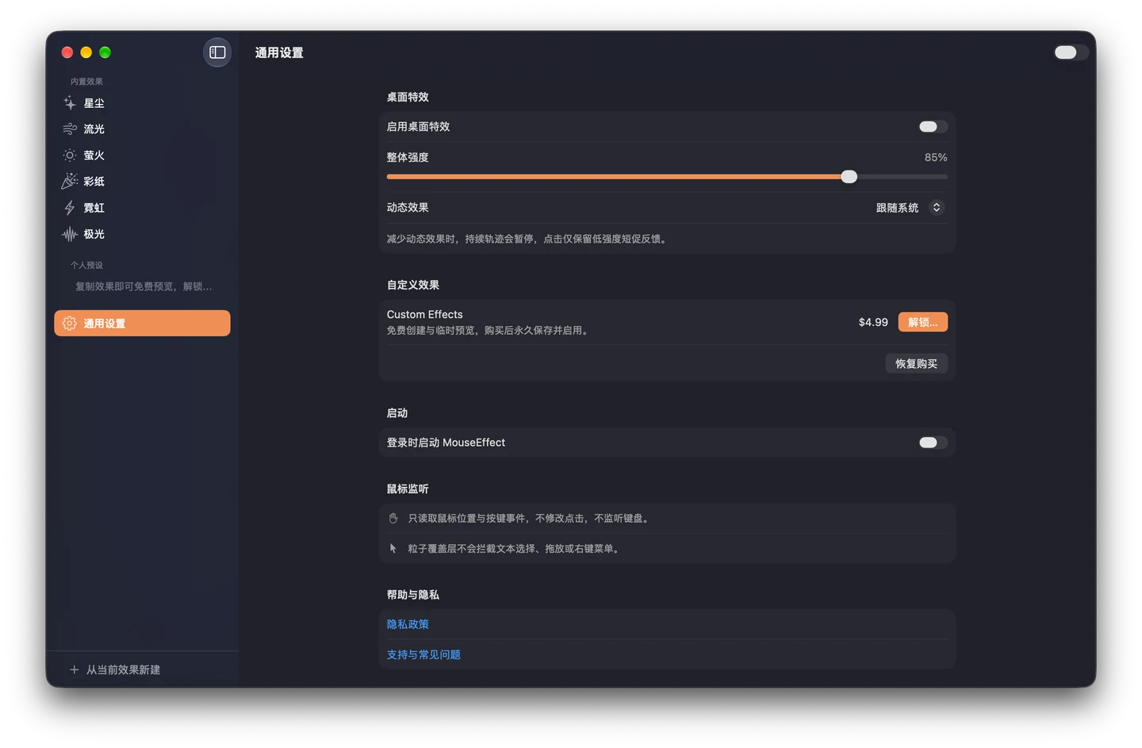
Task: Click the 复制效果即可免费预览 hint text
Action: [144, 286]
